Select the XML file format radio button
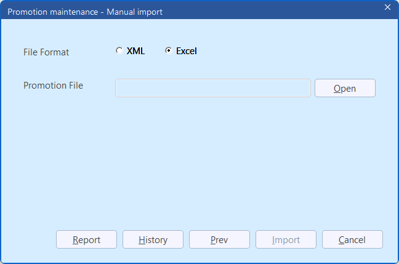Image resolution: width=399 pixels, height=264 pixels. point(119,51)
